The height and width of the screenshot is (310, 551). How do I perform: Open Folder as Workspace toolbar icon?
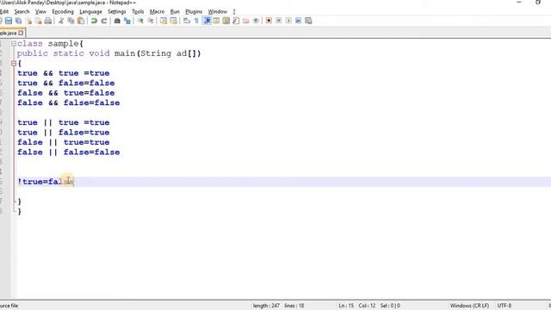click(x=246, y=21)
